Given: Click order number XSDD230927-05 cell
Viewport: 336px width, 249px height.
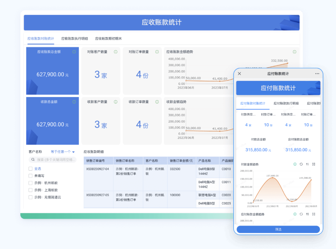Looking at the screenshot, I should click(x=98, y=199).
